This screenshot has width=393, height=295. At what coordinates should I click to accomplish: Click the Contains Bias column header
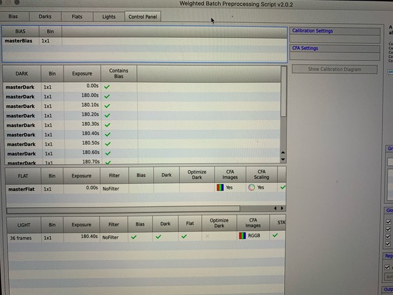pyautogui.click(x=119, y=73)
